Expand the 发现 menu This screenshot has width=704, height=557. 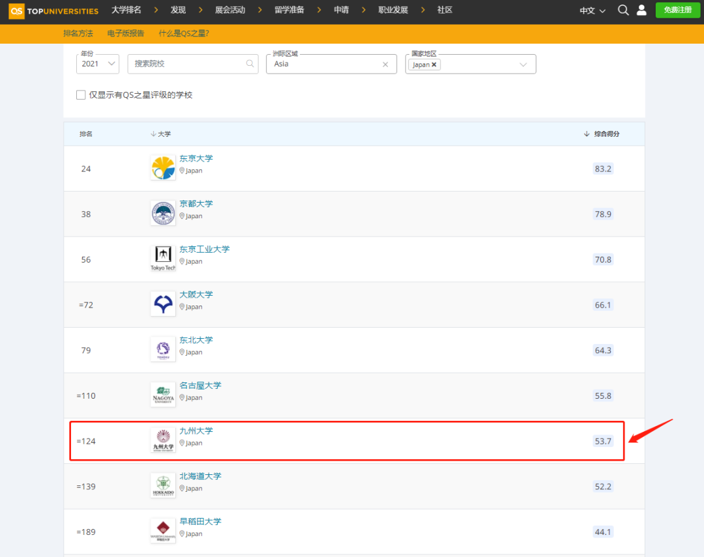point(178,10)
